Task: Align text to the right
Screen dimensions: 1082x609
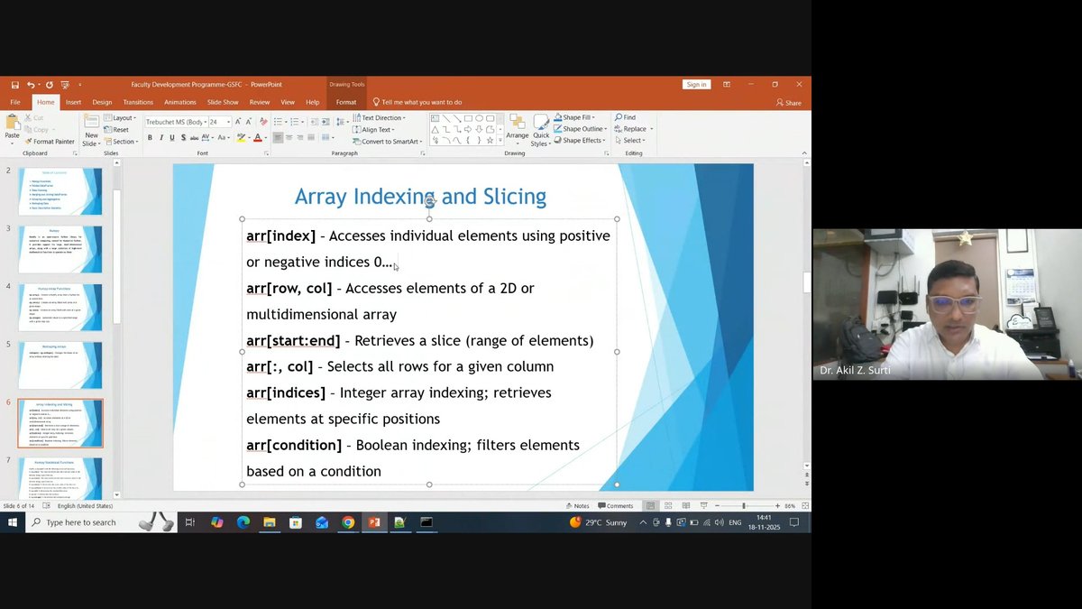Action: 300,138
